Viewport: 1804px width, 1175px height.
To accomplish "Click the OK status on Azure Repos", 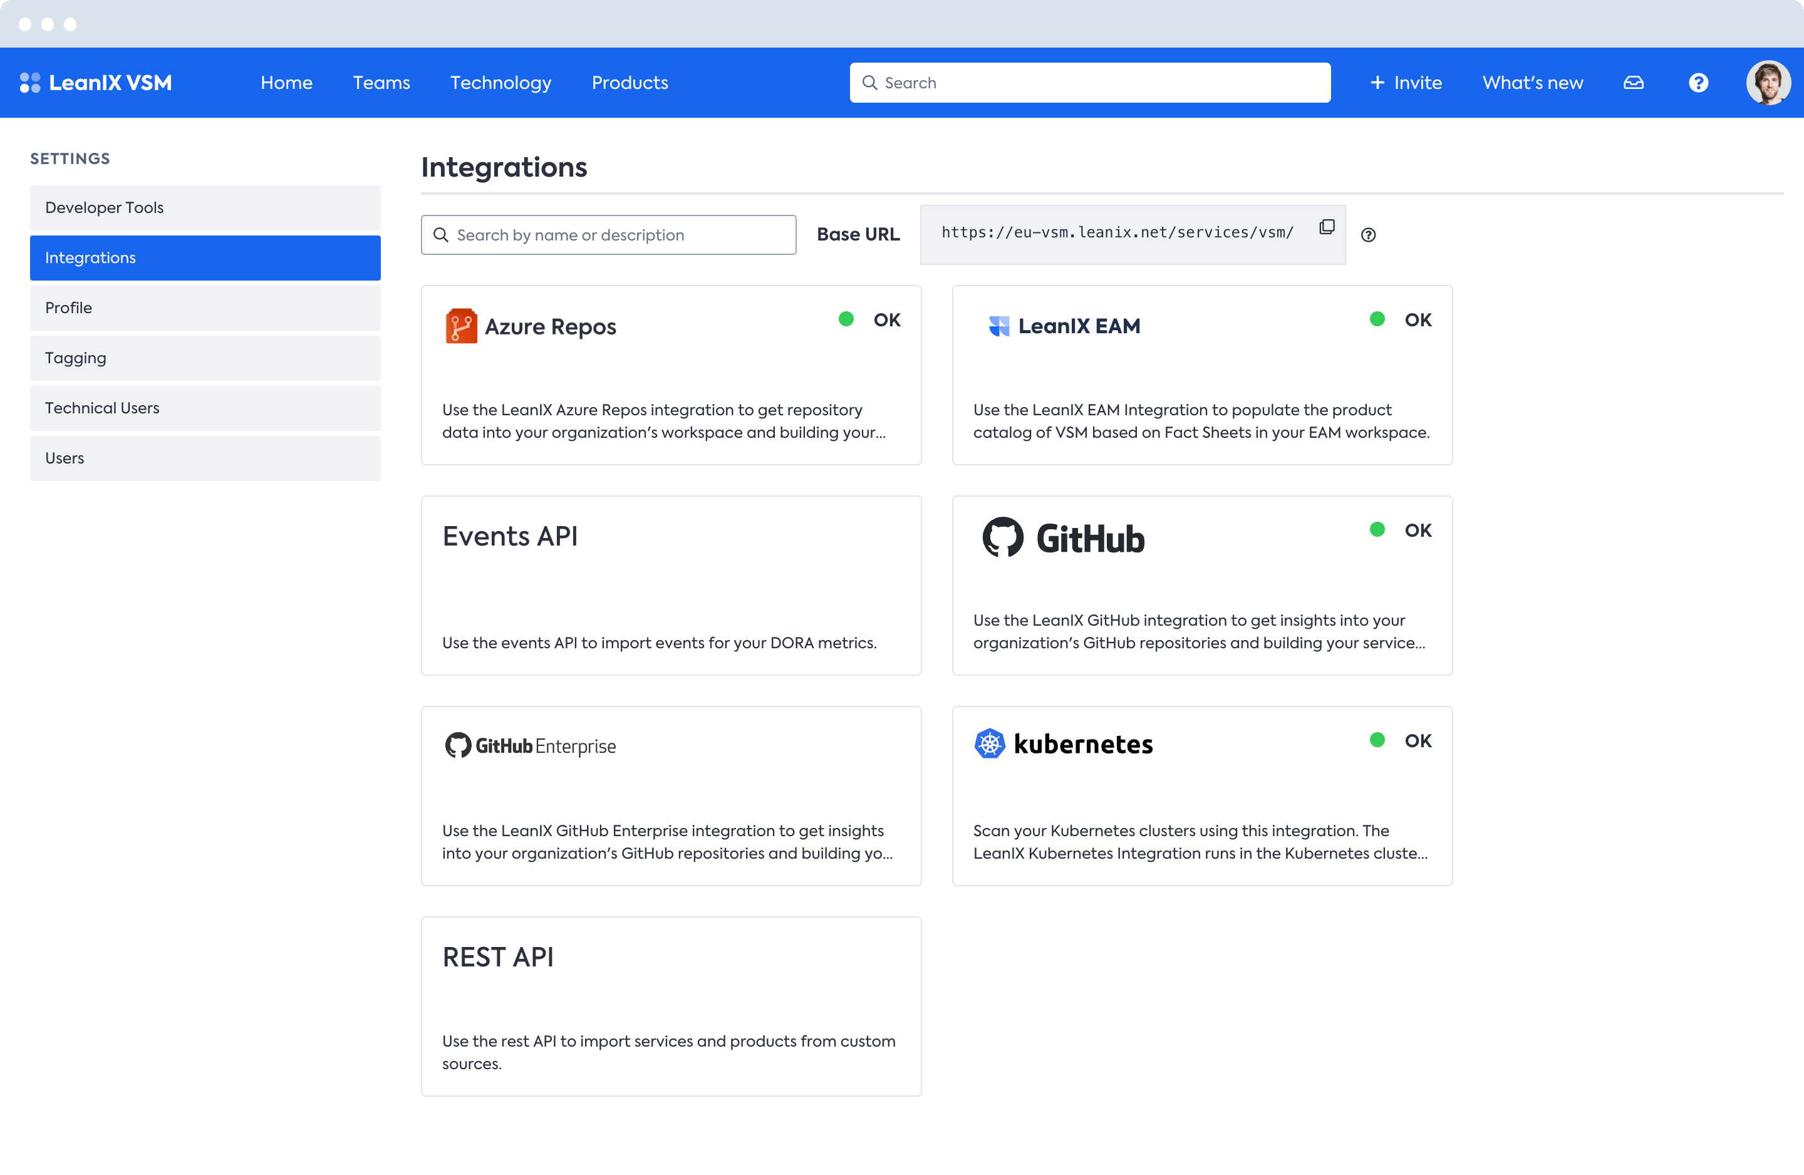I will click(x=887, y=320).
